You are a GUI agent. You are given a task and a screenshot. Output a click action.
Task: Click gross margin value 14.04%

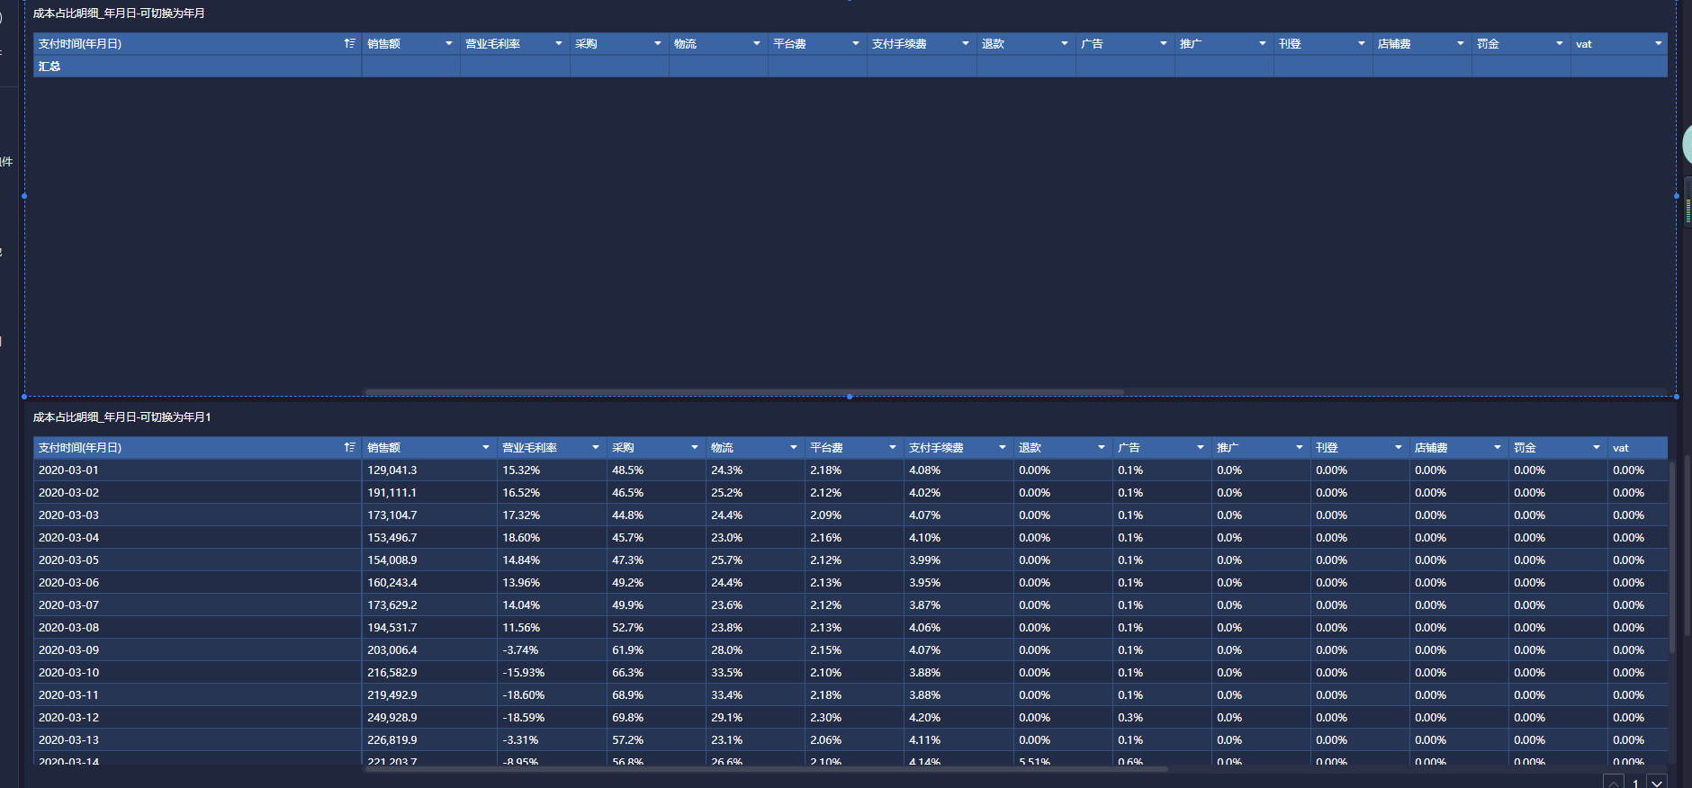pos(521,605)
